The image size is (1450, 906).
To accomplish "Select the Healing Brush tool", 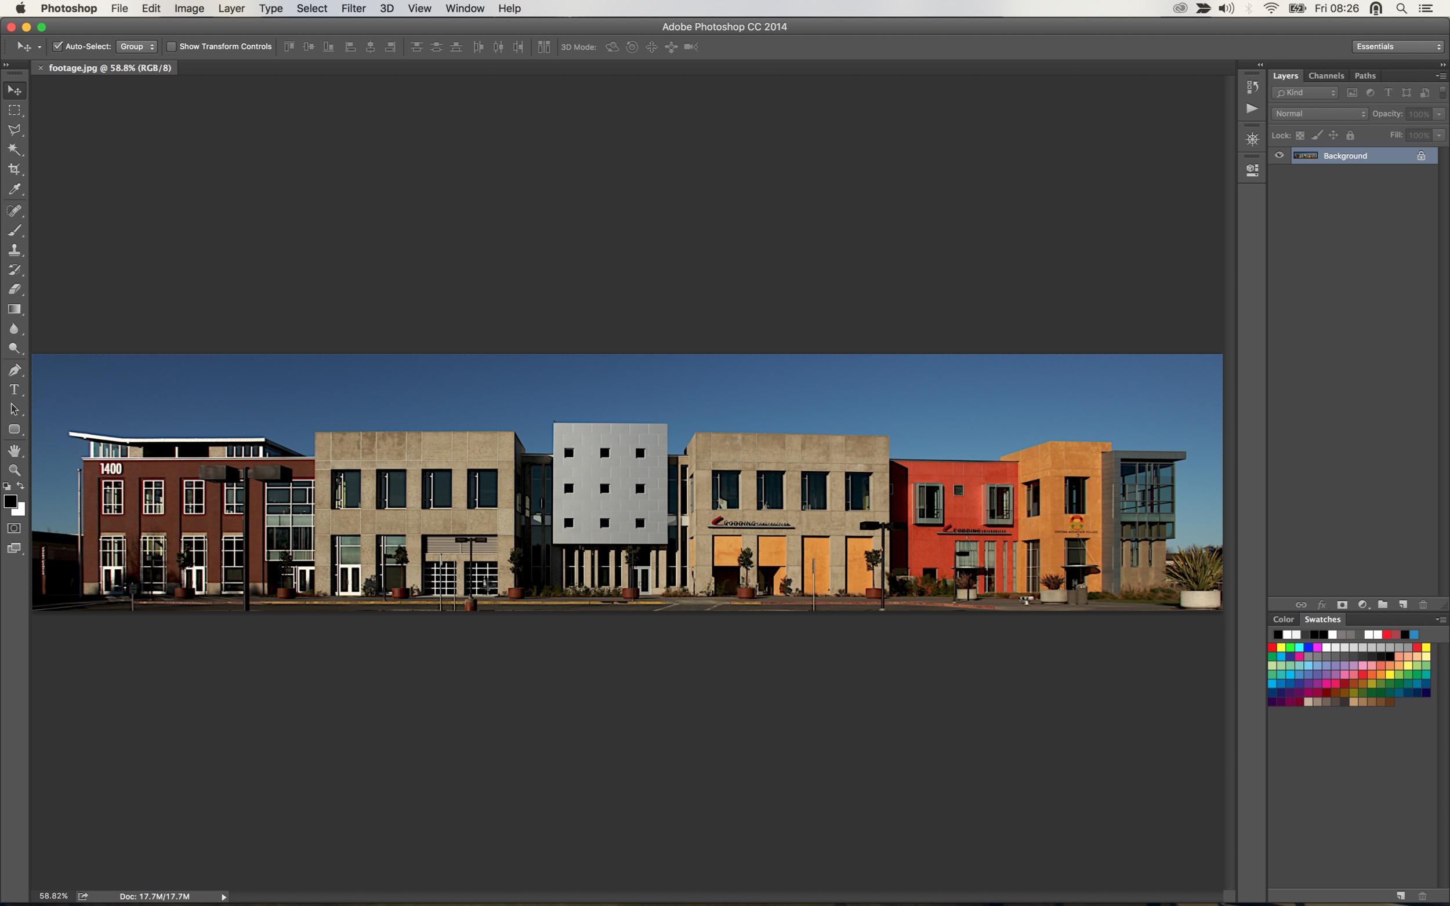I will 14,210.
